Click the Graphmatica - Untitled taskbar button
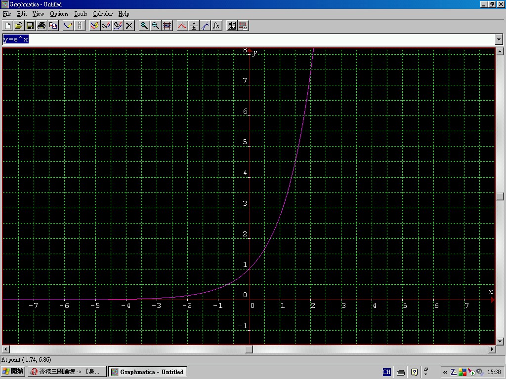506x379 pixels. tap(147, 372)
